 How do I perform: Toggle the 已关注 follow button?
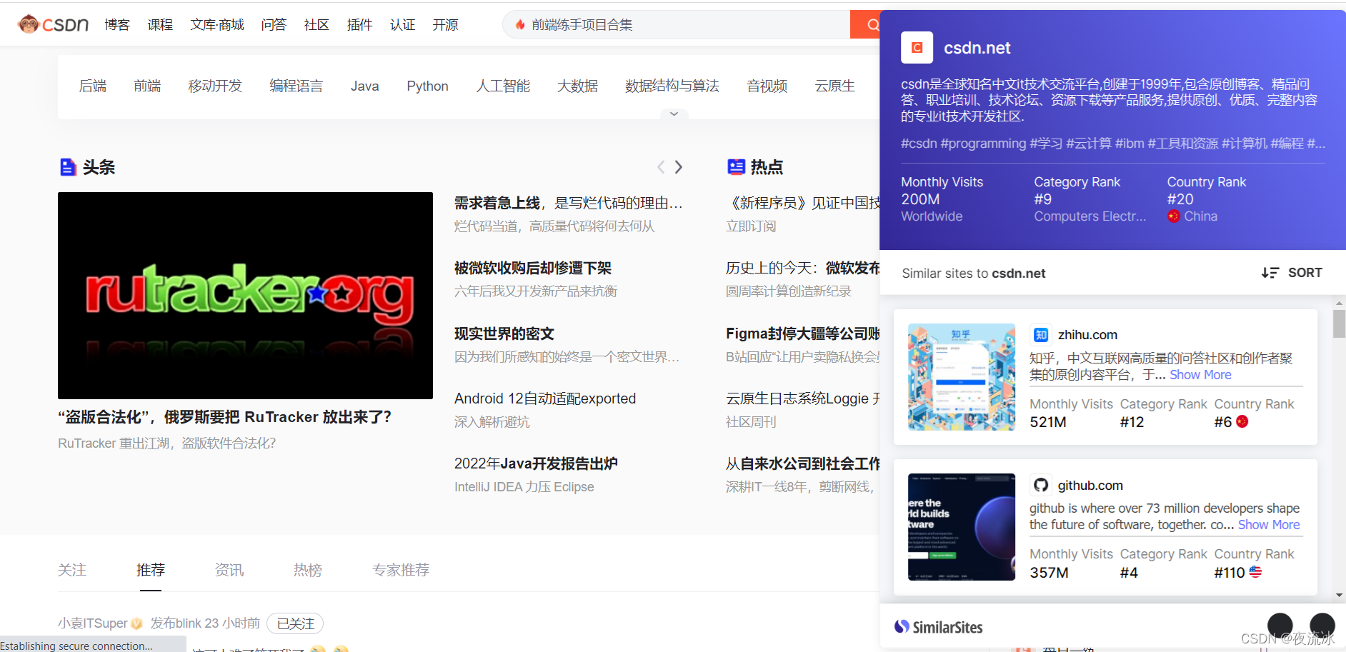pyautogui.click(x=295, y=623)
